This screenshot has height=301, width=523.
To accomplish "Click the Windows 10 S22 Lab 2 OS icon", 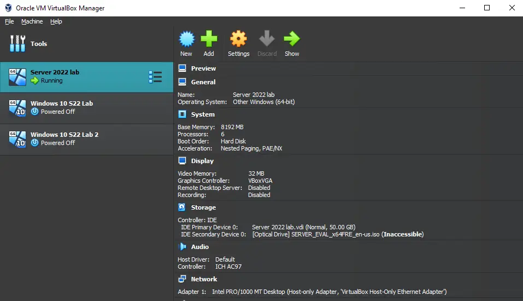I will point(17,139).
